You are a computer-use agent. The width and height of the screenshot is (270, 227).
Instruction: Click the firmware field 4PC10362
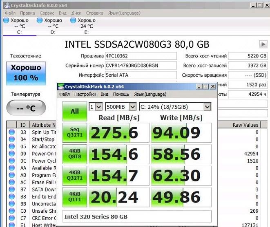point(141,56)
